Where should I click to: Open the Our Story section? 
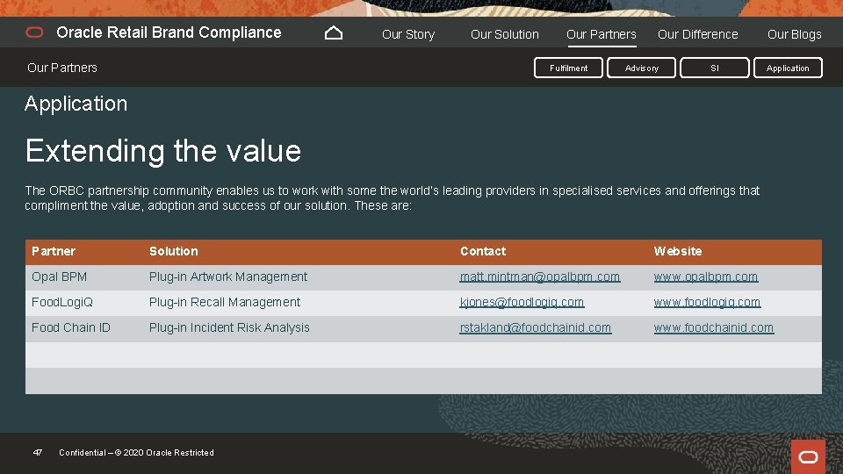coord(408,34)
